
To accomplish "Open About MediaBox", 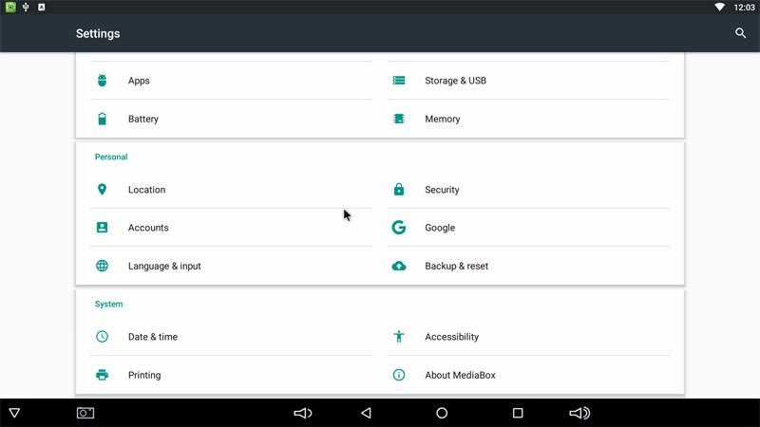I will (x=460, y=375).
